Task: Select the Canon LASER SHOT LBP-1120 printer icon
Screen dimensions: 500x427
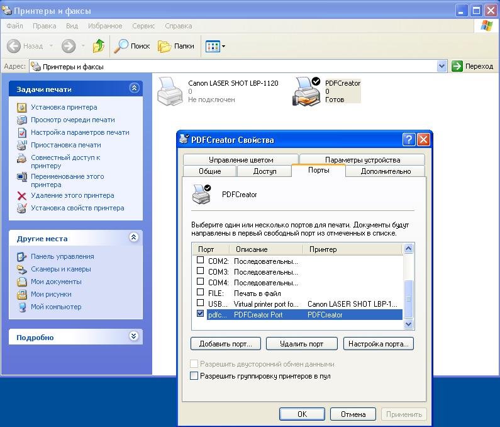Action: [x=170, y=91]
